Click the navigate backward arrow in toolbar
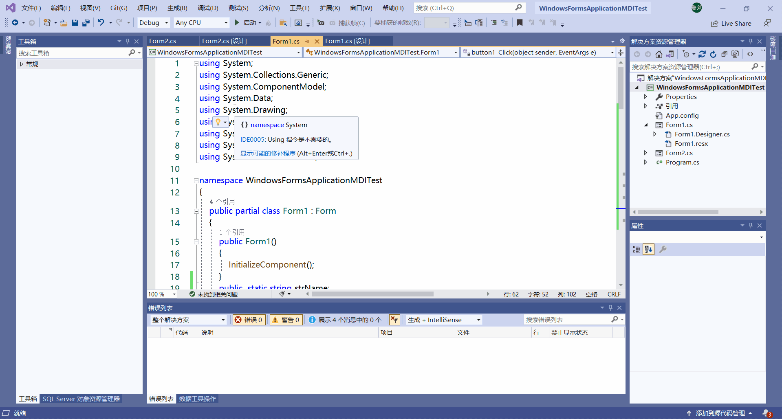Image resolution: width=782 pixels, height=419 pixels. pos(15,23)
